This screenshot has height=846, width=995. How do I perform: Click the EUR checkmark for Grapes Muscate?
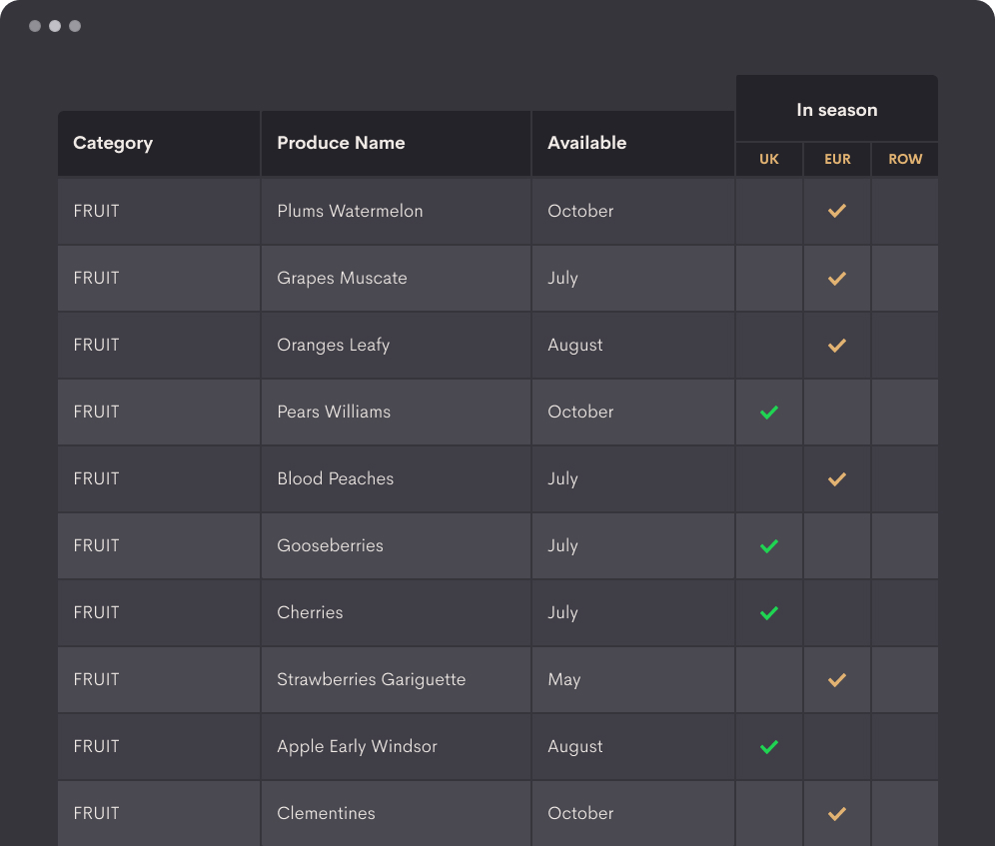(837, 278)
